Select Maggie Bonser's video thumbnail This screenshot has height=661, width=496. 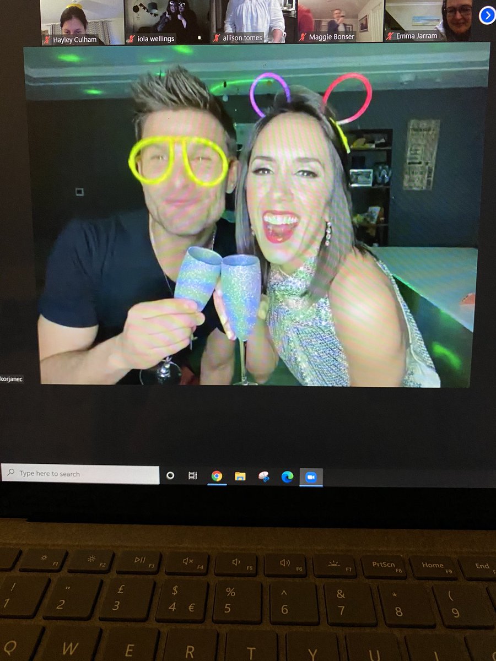[339, 20]
